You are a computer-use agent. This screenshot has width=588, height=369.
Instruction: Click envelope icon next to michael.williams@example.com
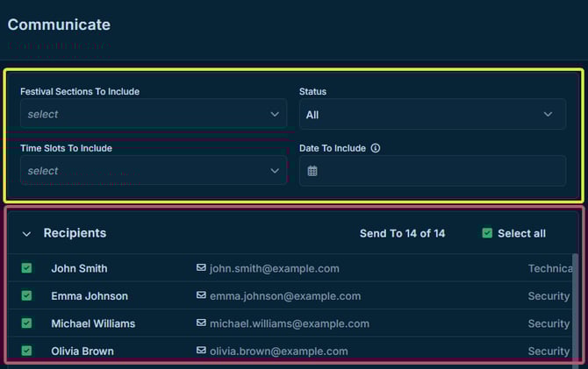tap(202, 323)
